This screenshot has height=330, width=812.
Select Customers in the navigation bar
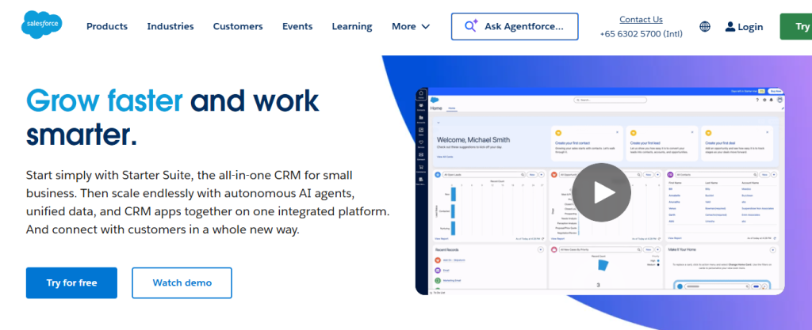238,26
